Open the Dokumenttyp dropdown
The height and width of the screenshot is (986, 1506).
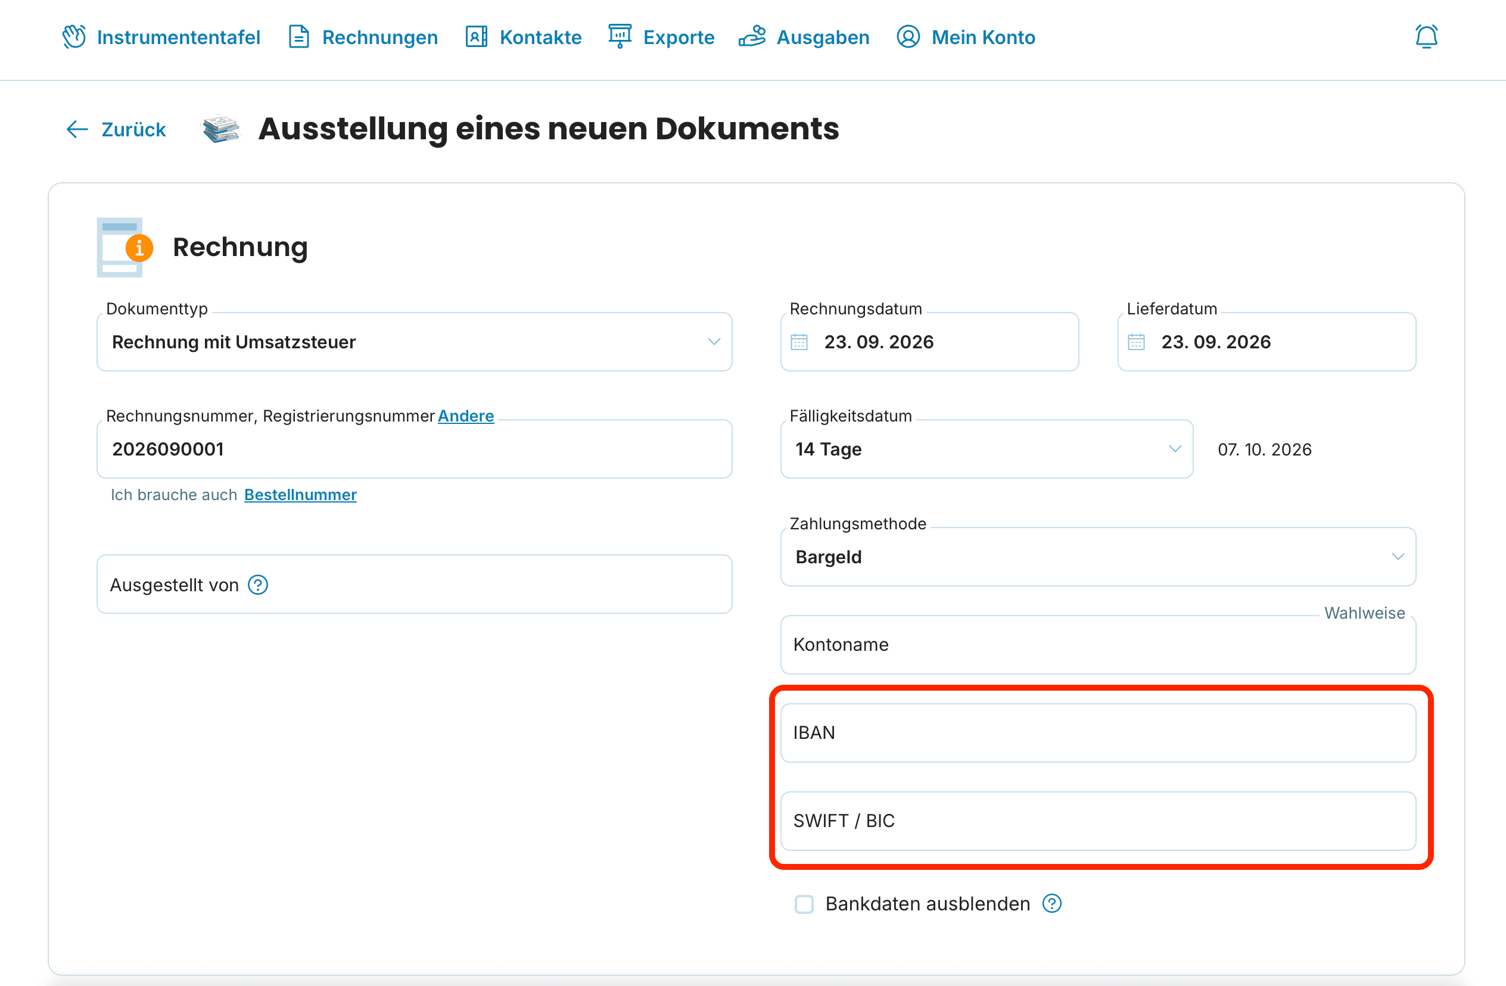(x=415, y=342)
